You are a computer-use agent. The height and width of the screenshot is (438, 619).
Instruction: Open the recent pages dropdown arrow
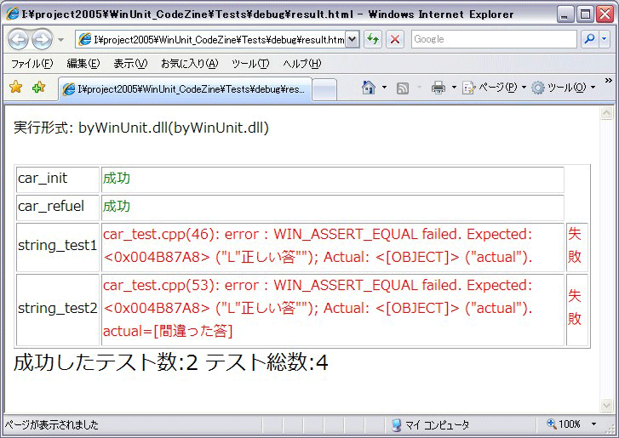(60, 40)
